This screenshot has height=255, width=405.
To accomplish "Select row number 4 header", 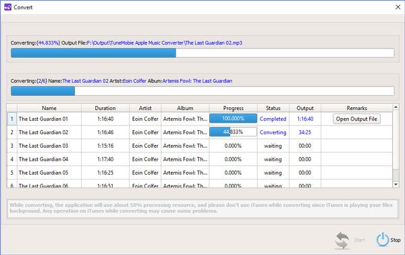I will [x=12, y=159].
